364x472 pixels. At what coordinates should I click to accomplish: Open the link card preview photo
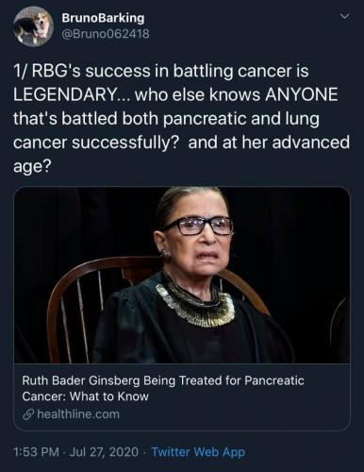click(182, 275)
